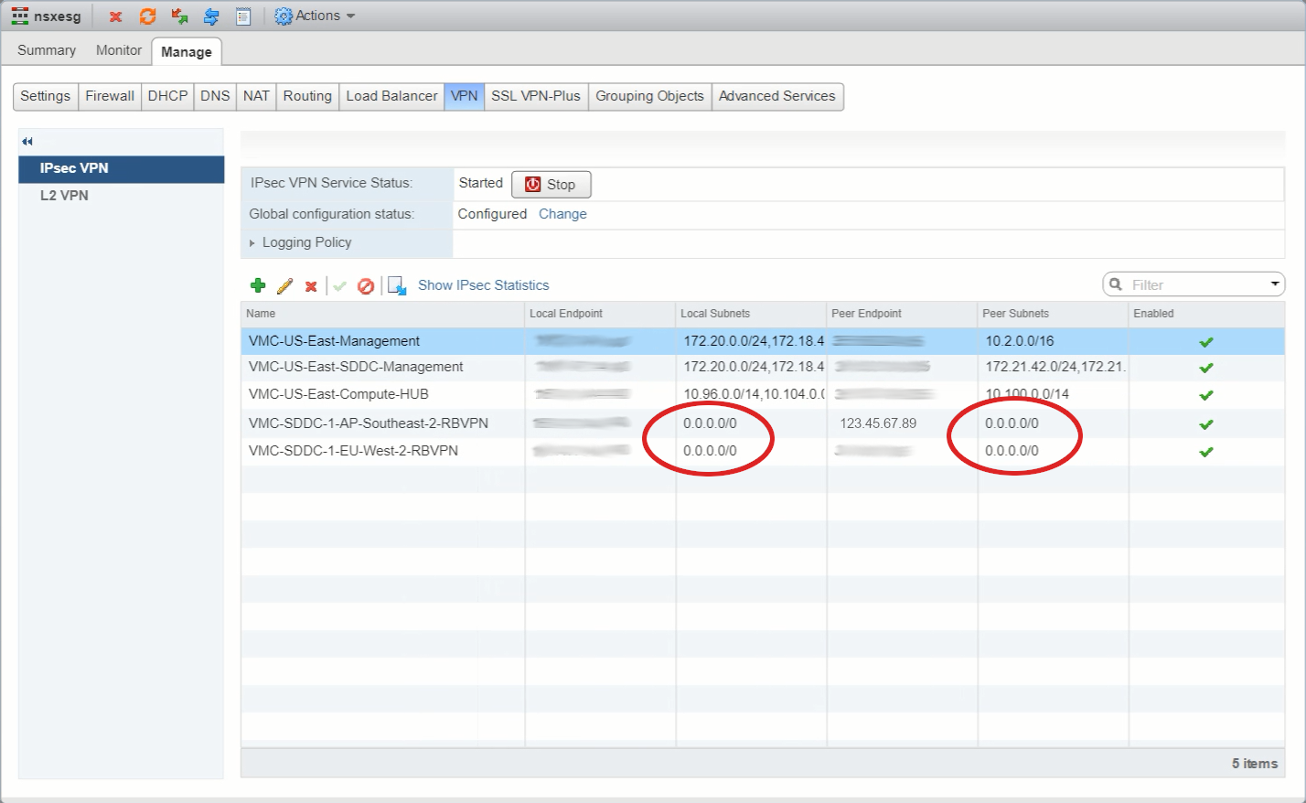Viewport: 1306px width, 803px height.
Task: Click the red circle disable icon
Action: [366, 286]
